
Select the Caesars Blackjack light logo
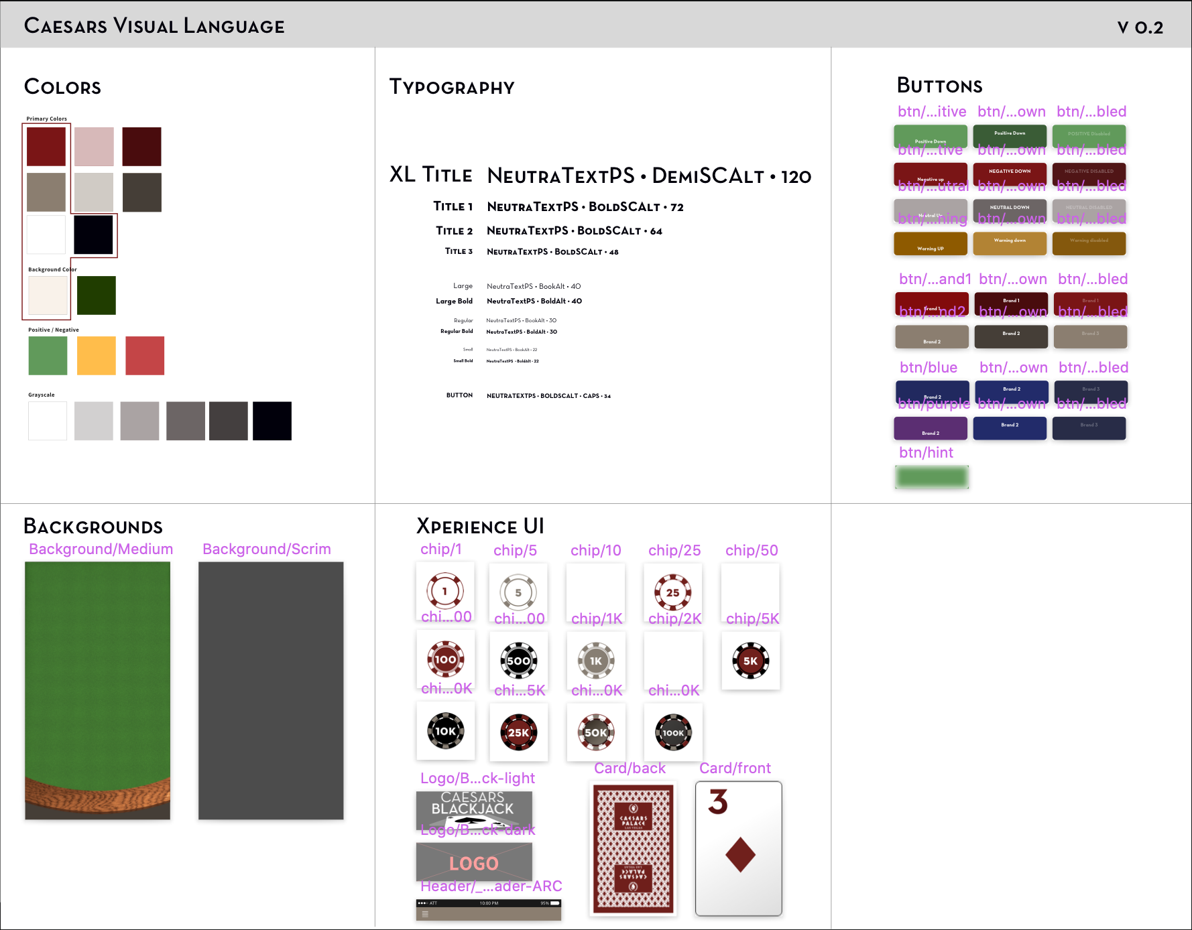(474, 811)
